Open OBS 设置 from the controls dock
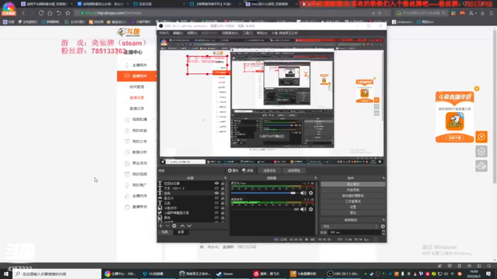This screenshot has width=497, height=279. pos(353,207)
